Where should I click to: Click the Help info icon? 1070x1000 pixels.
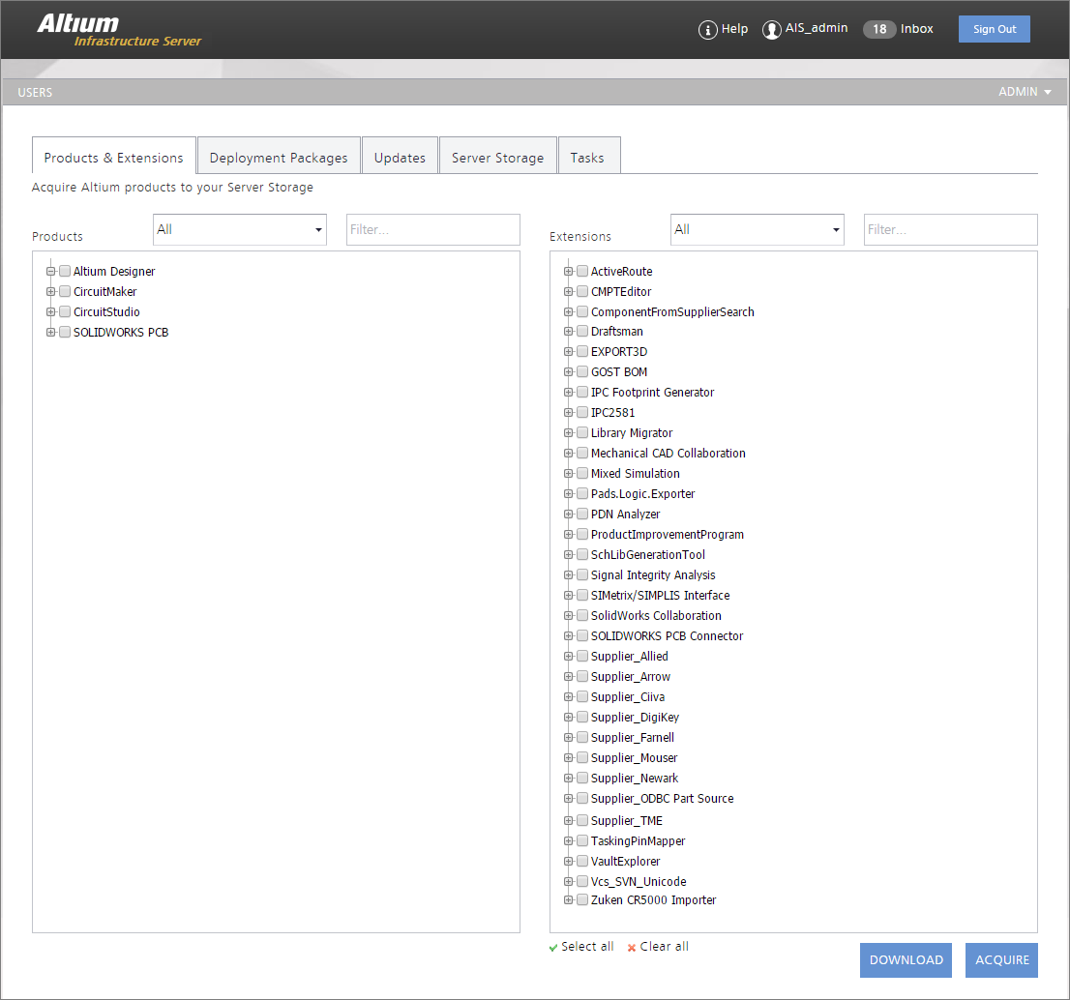point(707,30)
